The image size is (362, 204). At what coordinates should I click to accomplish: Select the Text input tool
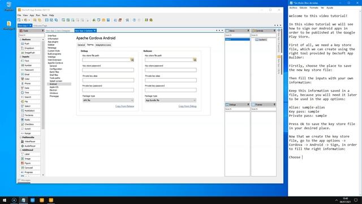click(x=30, y=61)
